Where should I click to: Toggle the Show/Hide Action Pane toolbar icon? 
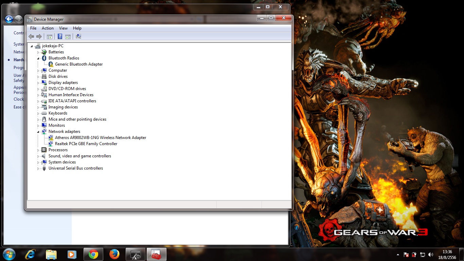point(68,36)
